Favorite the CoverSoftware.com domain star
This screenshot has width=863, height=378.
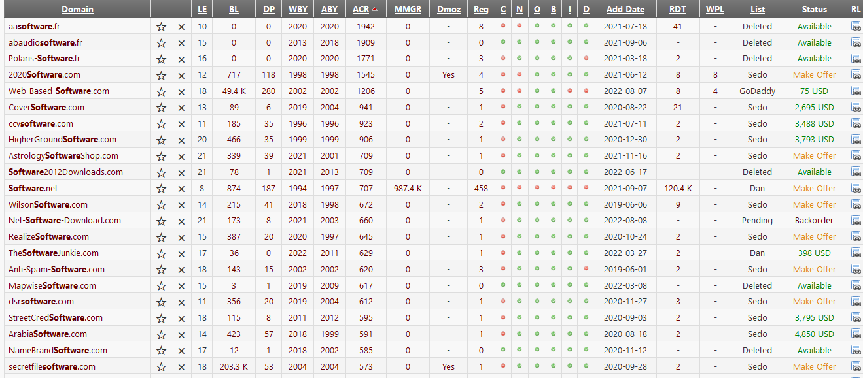(161, 108)
